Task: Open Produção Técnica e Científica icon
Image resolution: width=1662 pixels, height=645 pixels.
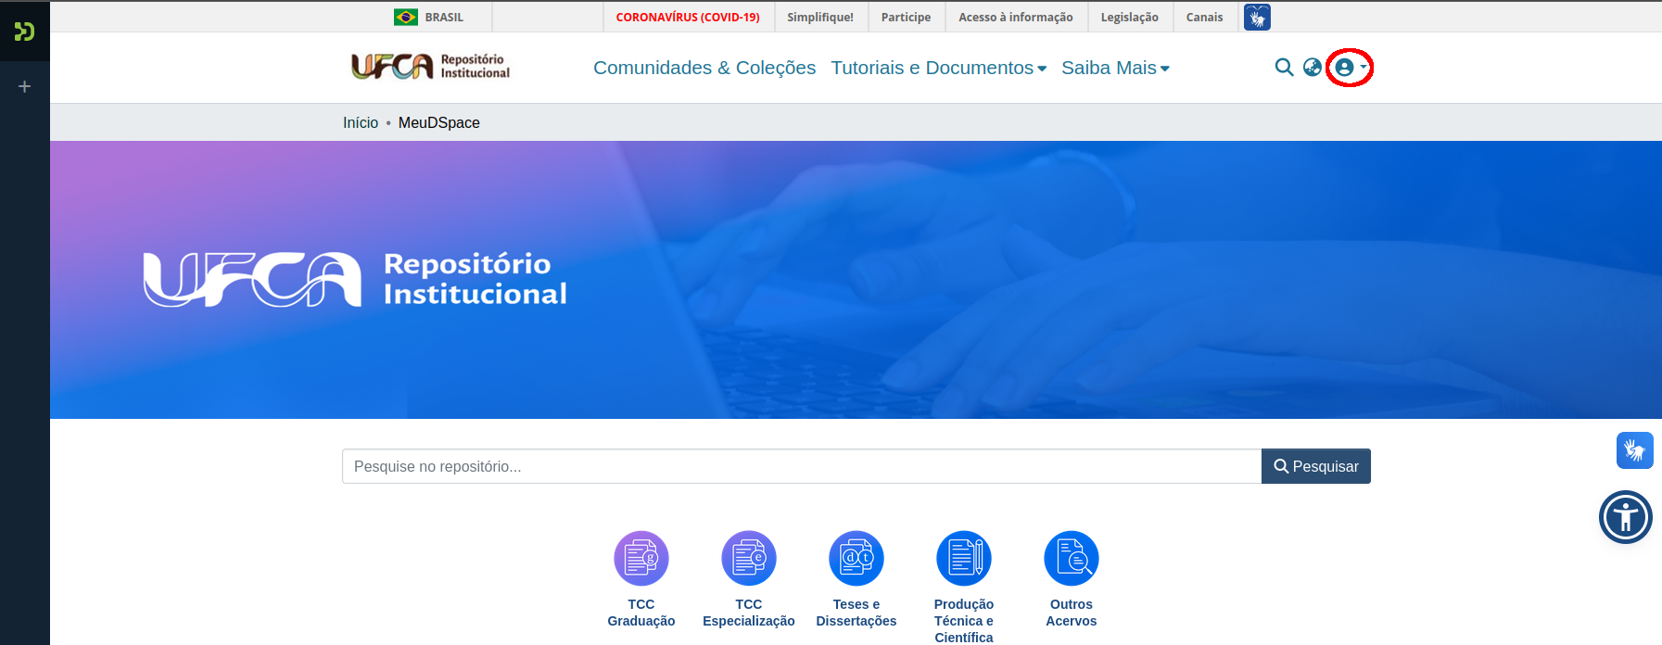Action: click(x=964, y=558)
